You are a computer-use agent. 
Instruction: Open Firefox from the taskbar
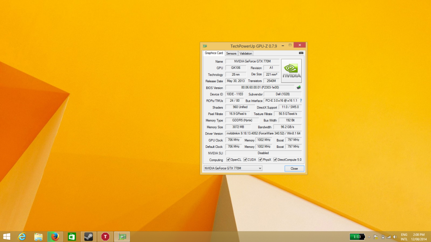pyautogui.click(x=55, y=237)
